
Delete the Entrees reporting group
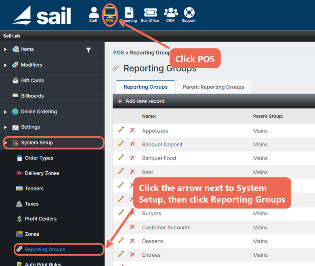tap(132, 254)
